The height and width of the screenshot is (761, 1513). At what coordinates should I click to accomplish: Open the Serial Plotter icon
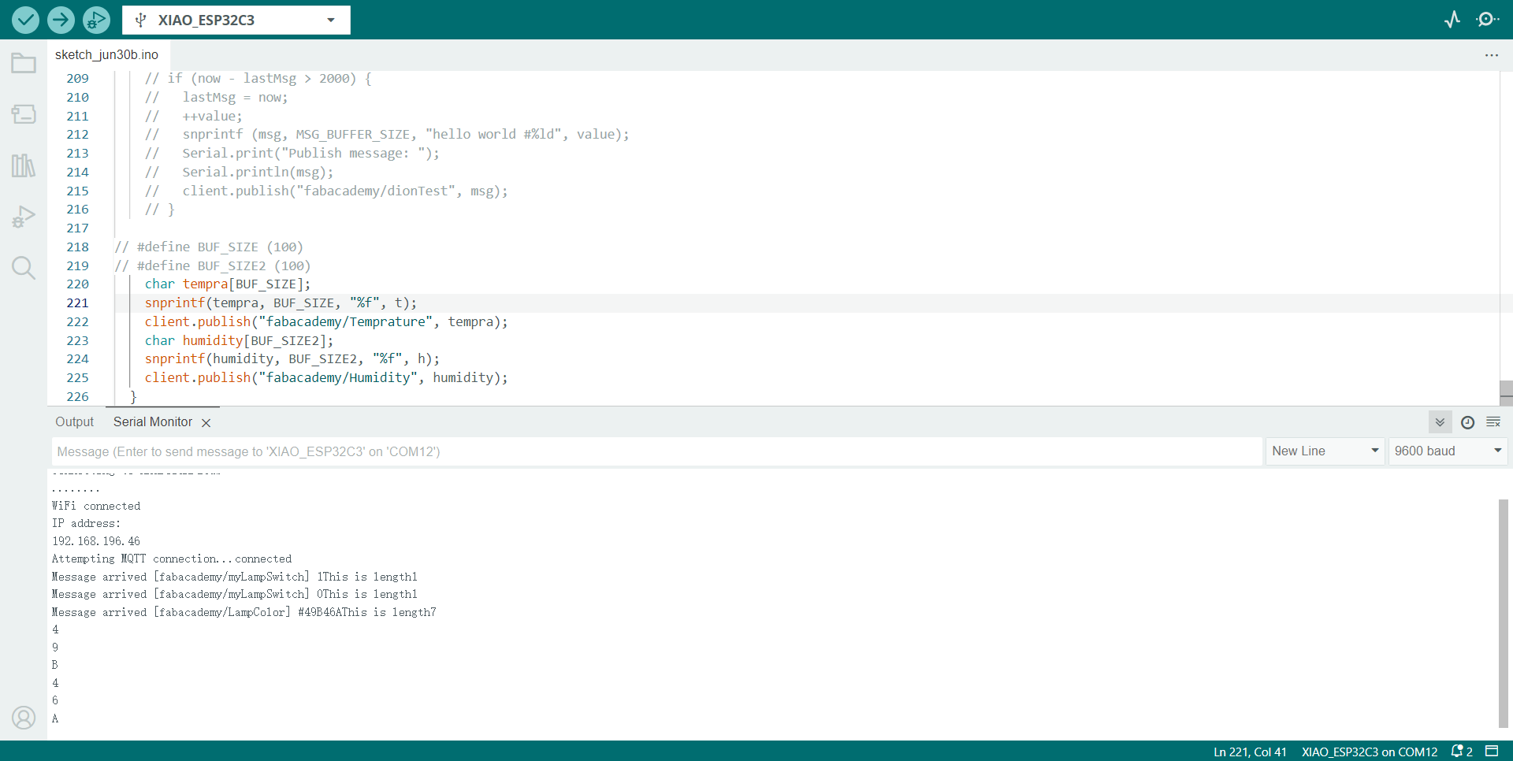[x=1452, y=20]
